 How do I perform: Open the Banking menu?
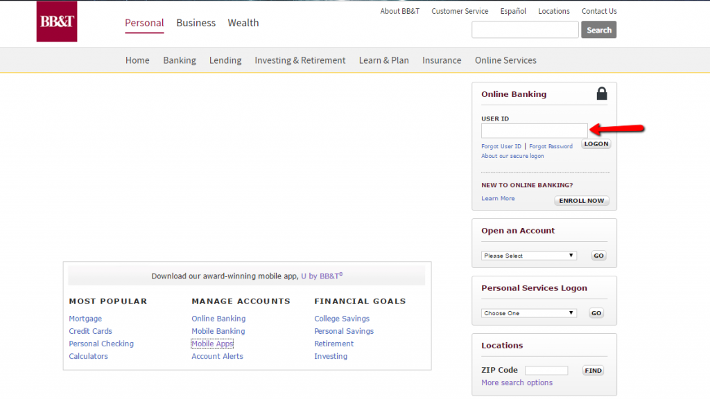click(180, 60)
